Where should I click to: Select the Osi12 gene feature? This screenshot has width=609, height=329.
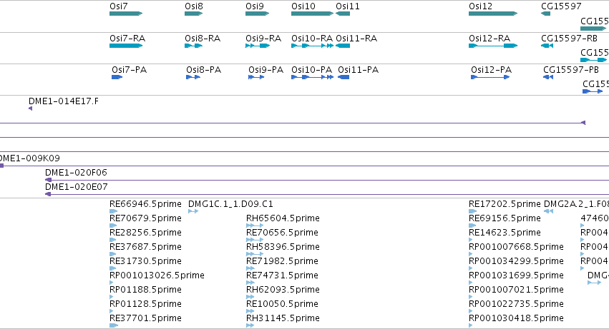click(x=493, y=14)
